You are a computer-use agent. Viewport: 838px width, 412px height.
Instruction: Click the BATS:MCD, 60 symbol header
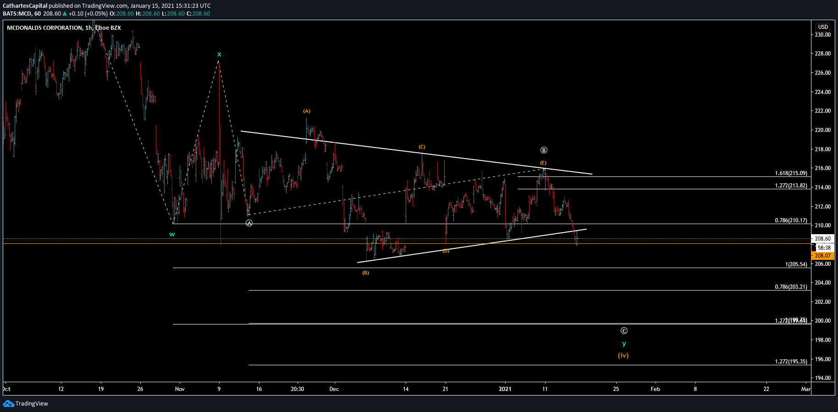pyautogui.click(x=22, y=14)
